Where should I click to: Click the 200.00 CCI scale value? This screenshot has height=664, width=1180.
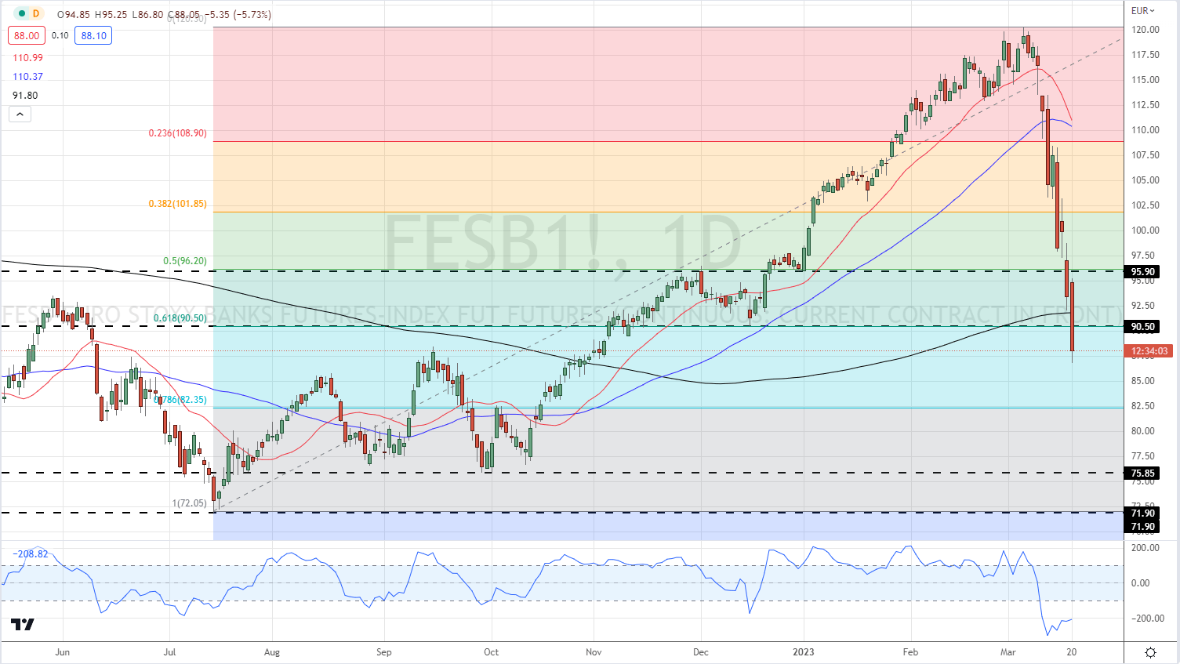1146,548
